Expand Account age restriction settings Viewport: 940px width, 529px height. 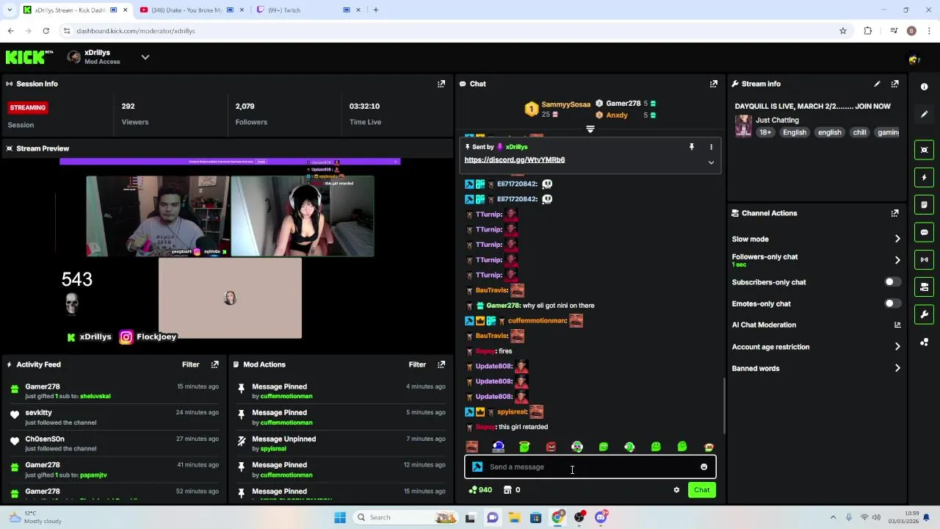(x=897, y=347)
